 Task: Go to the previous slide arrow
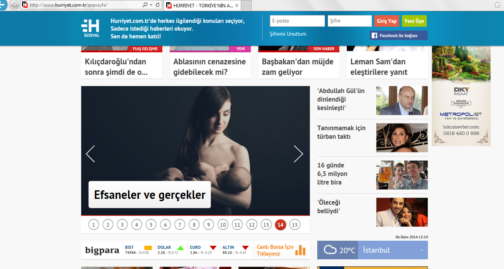click(90, 154)
